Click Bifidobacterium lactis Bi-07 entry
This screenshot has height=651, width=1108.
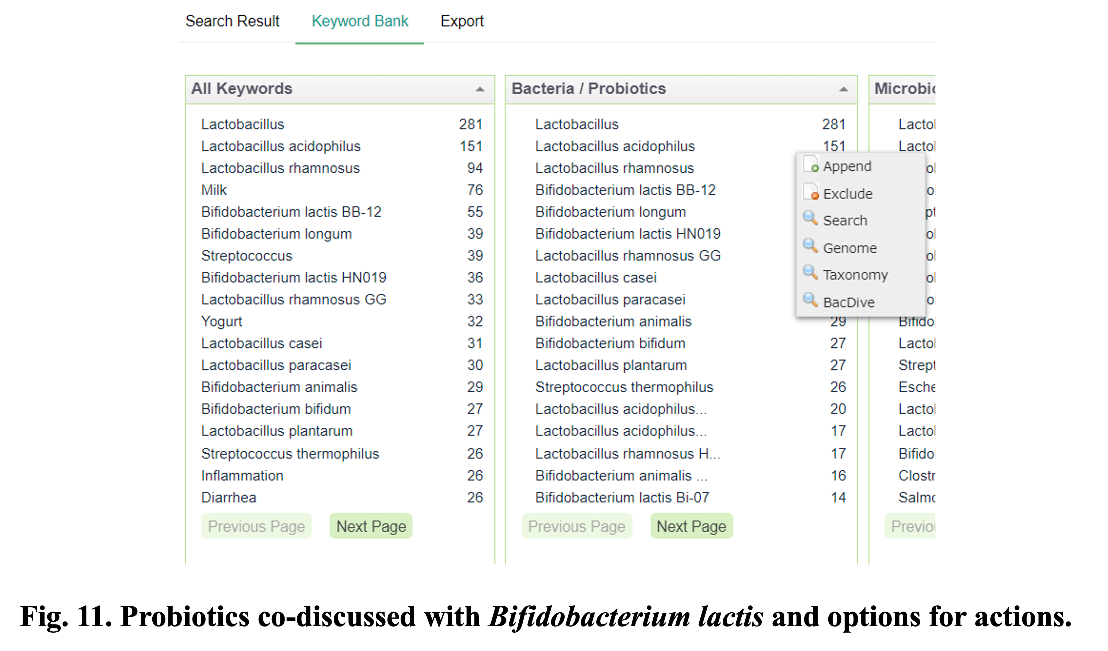[622, 498]
